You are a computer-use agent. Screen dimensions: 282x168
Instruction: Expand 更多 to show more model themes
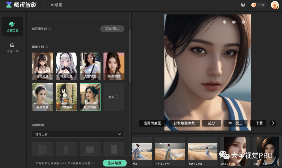click(x=114, y=97)
